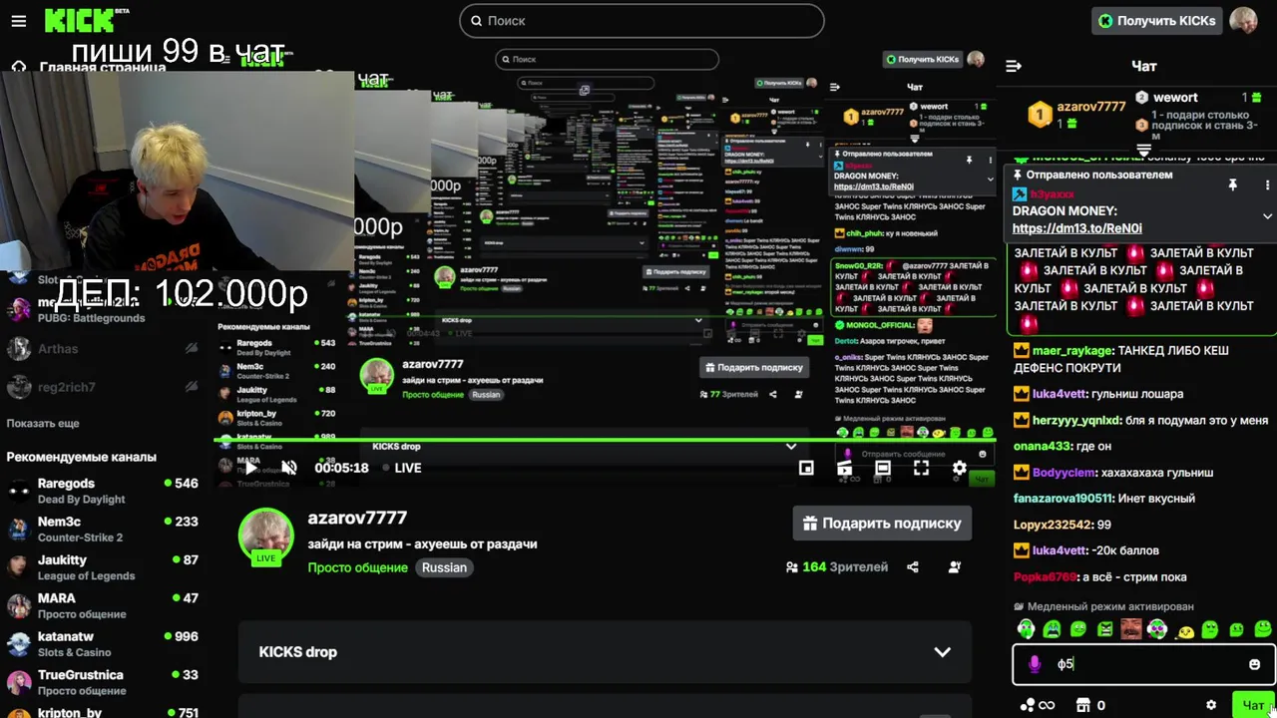1277x718 pixels.
Task: Click username luka4vett on гульниш лошара message
Action: (1060, 394)
